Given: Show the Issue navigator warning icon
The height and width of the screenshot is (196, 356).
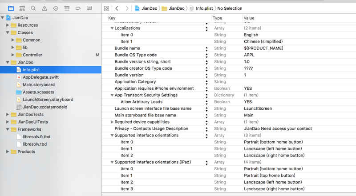Looking at the screenshot, I should (44, 8).
